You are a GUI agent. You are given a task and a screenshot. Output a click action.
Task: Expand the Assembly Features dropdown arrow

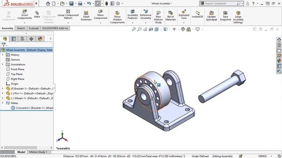tap(133, 23)
